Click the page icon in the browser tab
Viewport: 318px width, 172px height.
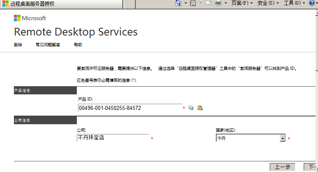coord(6,4)
